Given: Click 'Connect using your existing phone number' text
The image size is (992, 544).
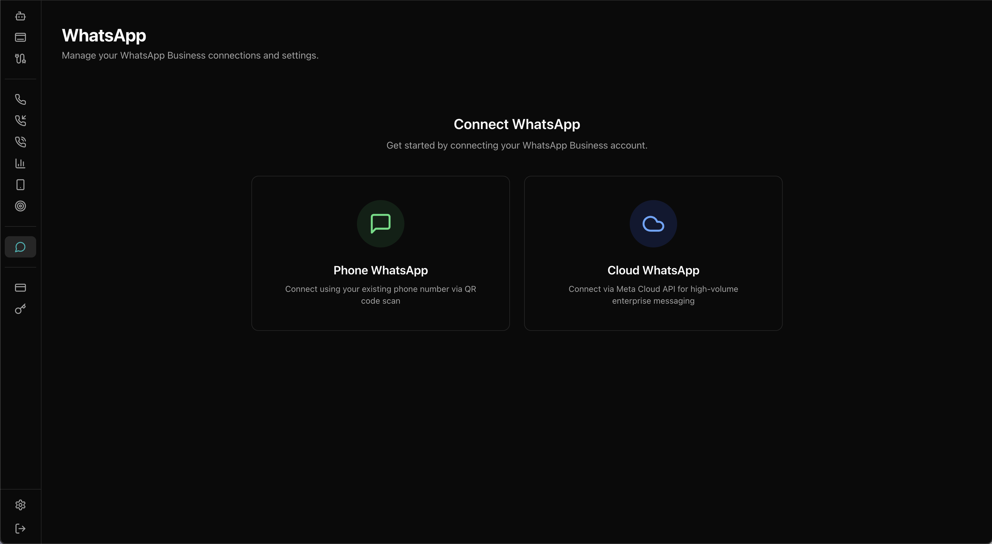Looking at the screenshot, I should pyautogui.click(x=380, y=295).
